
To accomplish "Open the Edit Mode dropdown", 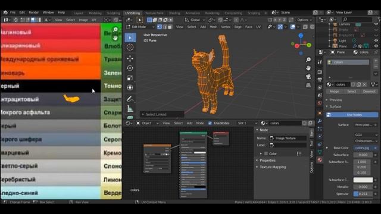I will 140,27.
